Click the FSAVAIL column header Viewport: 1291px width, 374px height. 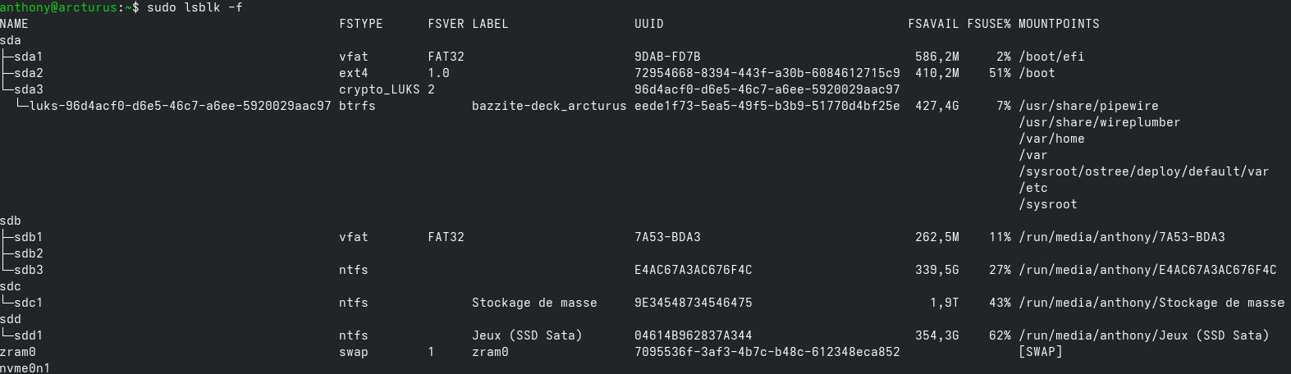click(933, 24)
